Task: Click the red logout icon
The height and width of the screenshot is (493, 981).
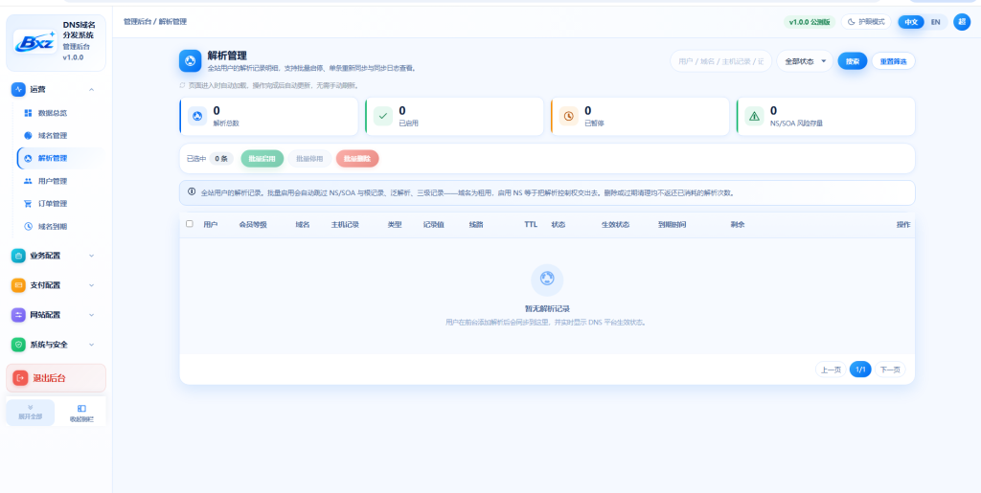Action: [x=21, y=378]
